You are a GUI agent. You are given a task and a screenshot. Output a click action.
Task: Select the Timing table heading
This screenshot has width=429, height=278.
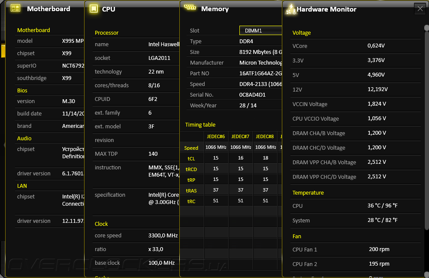200,125
